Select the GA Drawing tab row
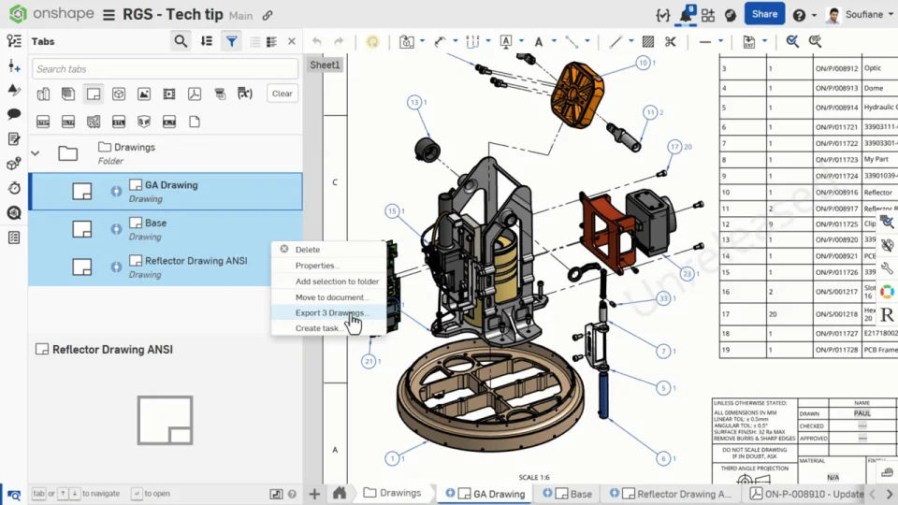 tap(166, 191)
